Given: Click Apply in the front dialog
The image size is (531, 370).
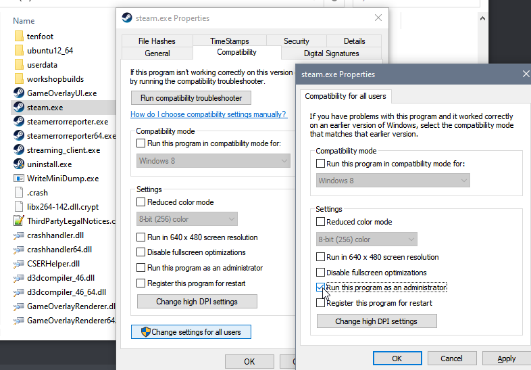Looking at the screenshot, I should click(506, 359).
